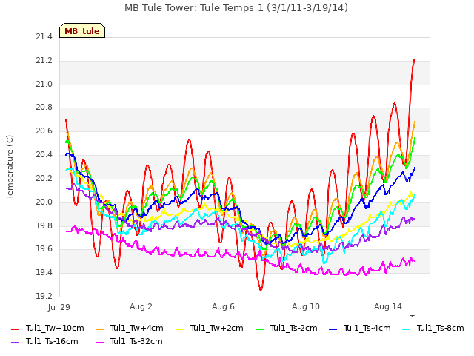Click the red line's final peak near 21.2

(x=415, y=59)
